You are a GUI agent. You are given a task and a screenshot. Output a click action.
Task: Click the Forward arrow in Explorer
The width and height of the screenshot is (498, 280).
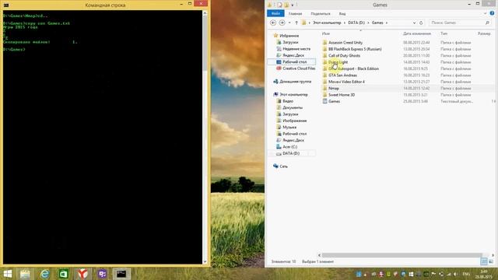282,23
